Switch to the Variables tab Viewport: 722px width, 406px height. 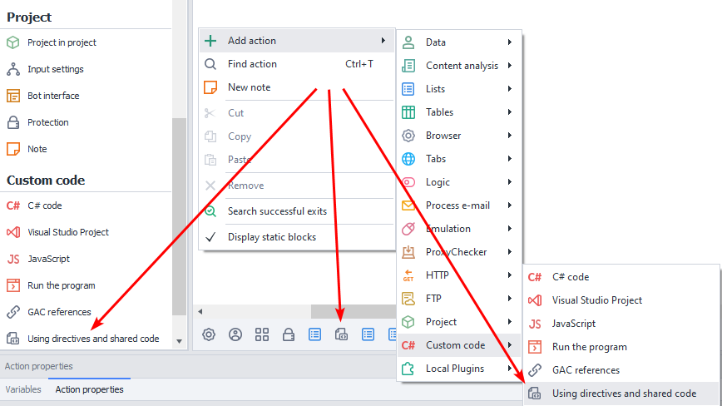(x=23, y=389)
